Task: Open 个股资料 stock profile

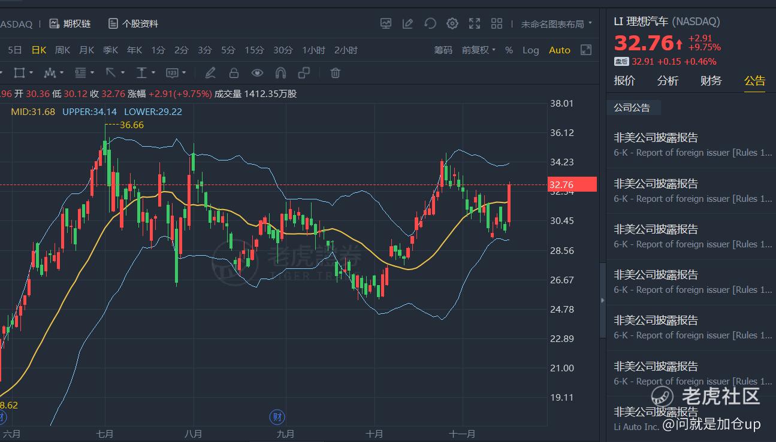Action: (x=133, y=24)
